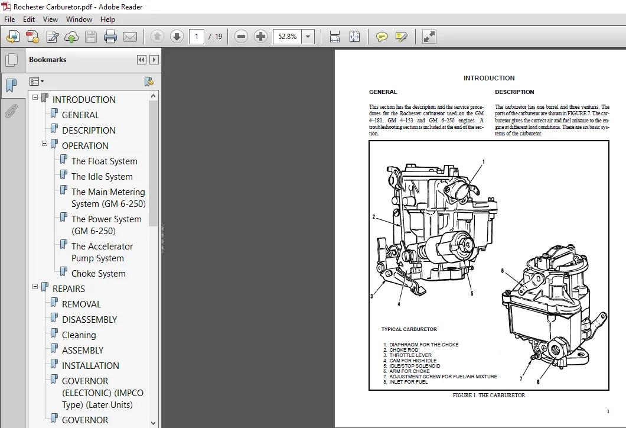Screen dimensions: 626x428
Task: Open the Attachments paperclip panel
Action: pos(12,111)
